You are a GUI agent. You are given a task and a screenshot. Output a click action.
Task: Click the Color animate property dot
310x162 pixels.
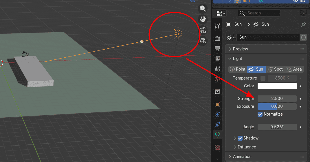300,86
